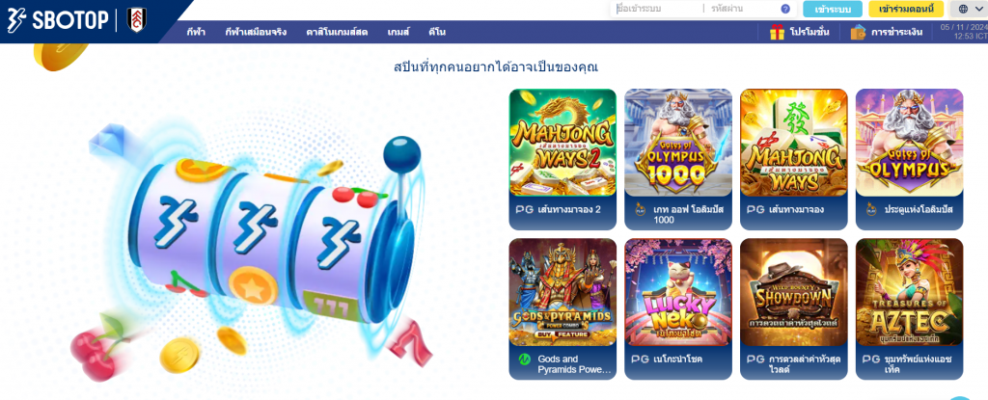Open the language globe dropdown
Image resolution: width=988 pixels, height=400 pixels.
point(969,9)
